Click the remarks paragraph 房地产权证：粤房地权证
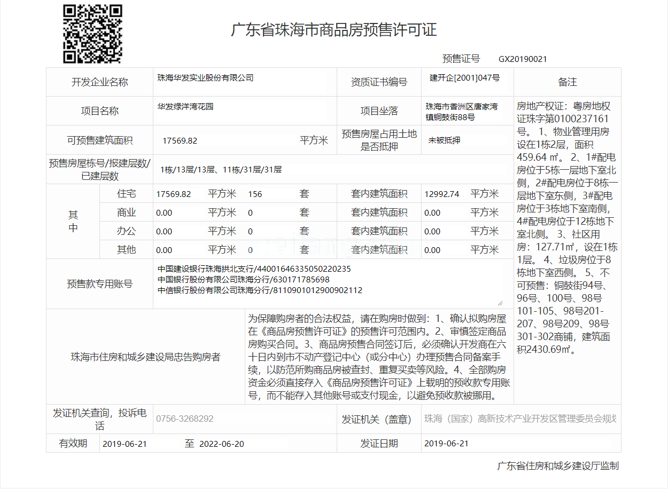Viewport: 668px width, 489px height. pos(568,227)
